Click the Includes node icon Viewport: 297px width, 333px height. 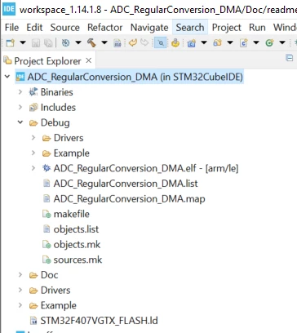tap(33, 108)
